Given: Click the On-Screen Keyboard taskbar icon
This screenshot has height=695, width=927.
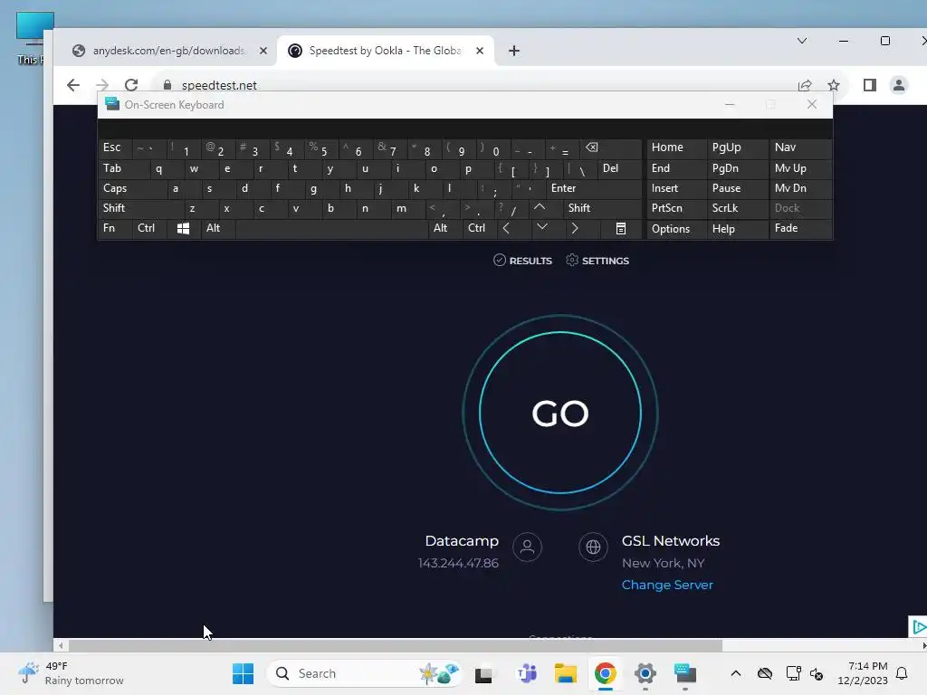Looking at the screenshot, I should 684,673.
